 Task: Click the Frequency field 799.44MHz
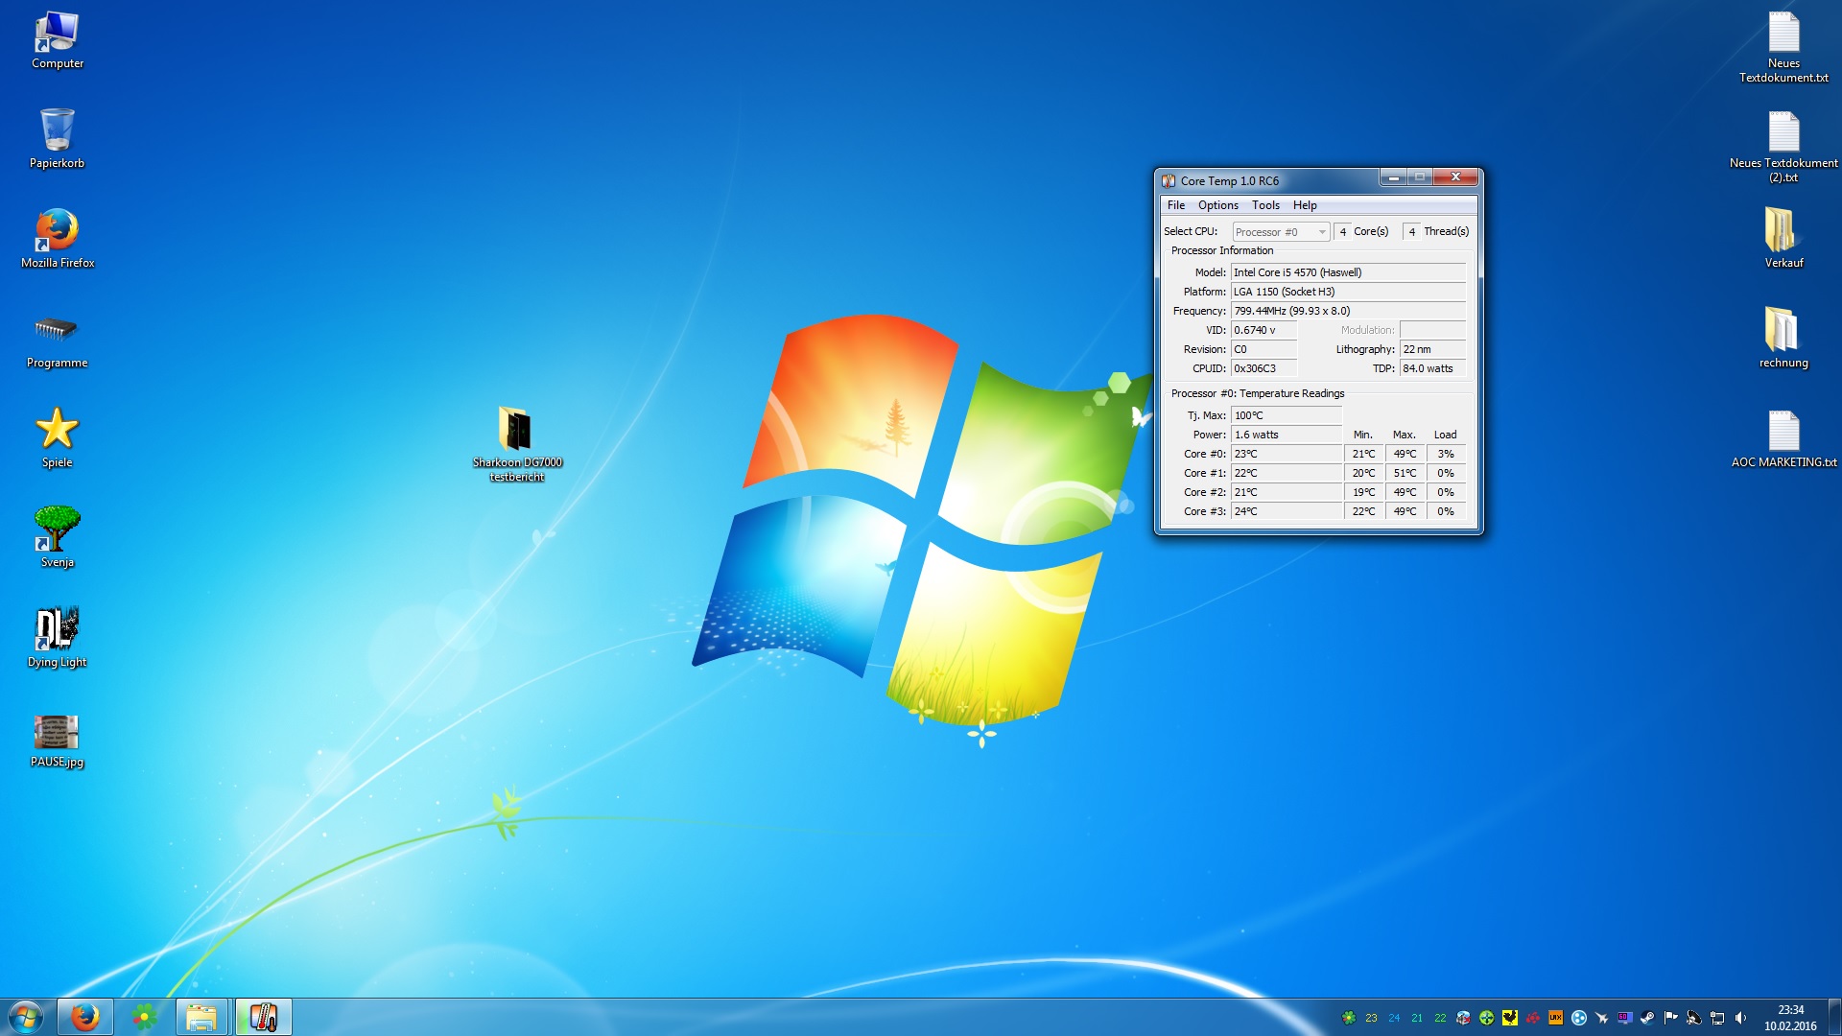[x=1348, y=311]
